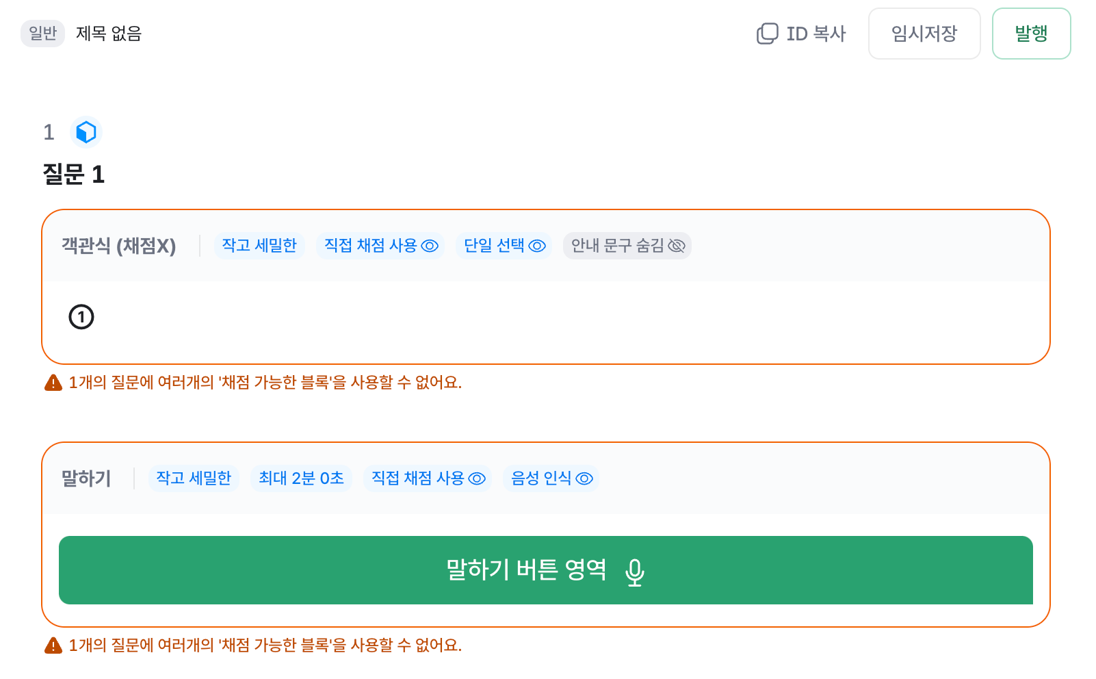Open 작고 세밀한 size option in 말하기 block

pyautogui.click(x=194, y=478)
